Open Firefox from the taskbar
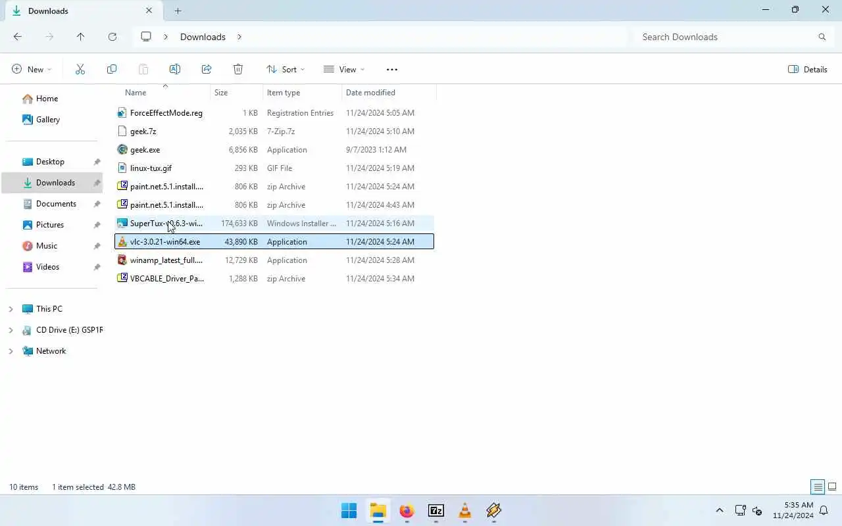Image resolution: width=842 pixels, height=526 pixels. click(x=407, y=510)
